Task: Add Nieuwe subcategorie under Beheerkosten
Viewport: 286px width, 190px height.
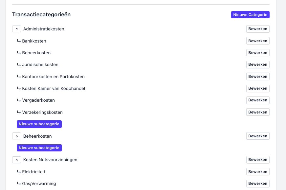Action: point(39,148)
